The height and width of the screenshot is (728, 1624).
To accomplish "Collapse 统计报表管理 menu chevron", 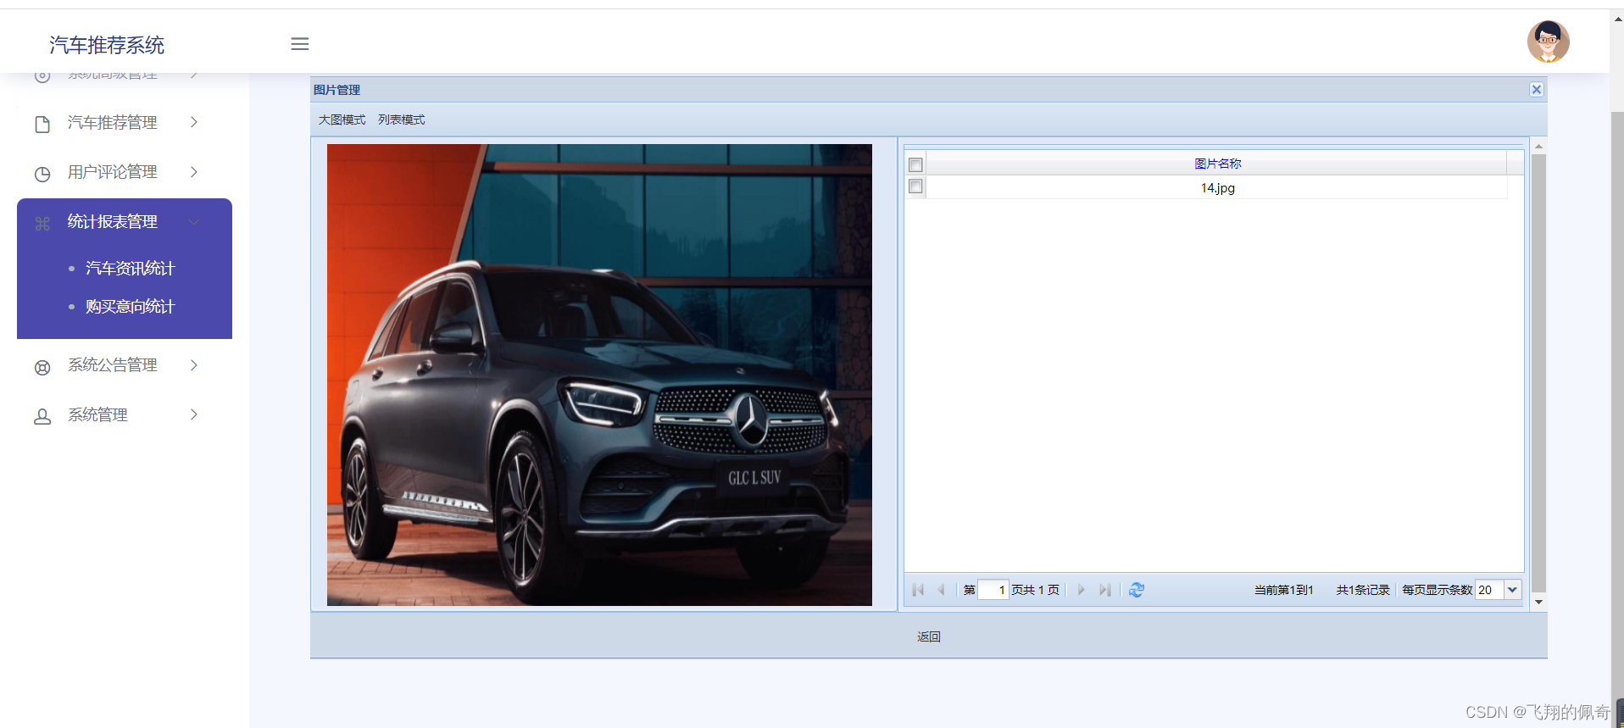I will pos(194,222).
